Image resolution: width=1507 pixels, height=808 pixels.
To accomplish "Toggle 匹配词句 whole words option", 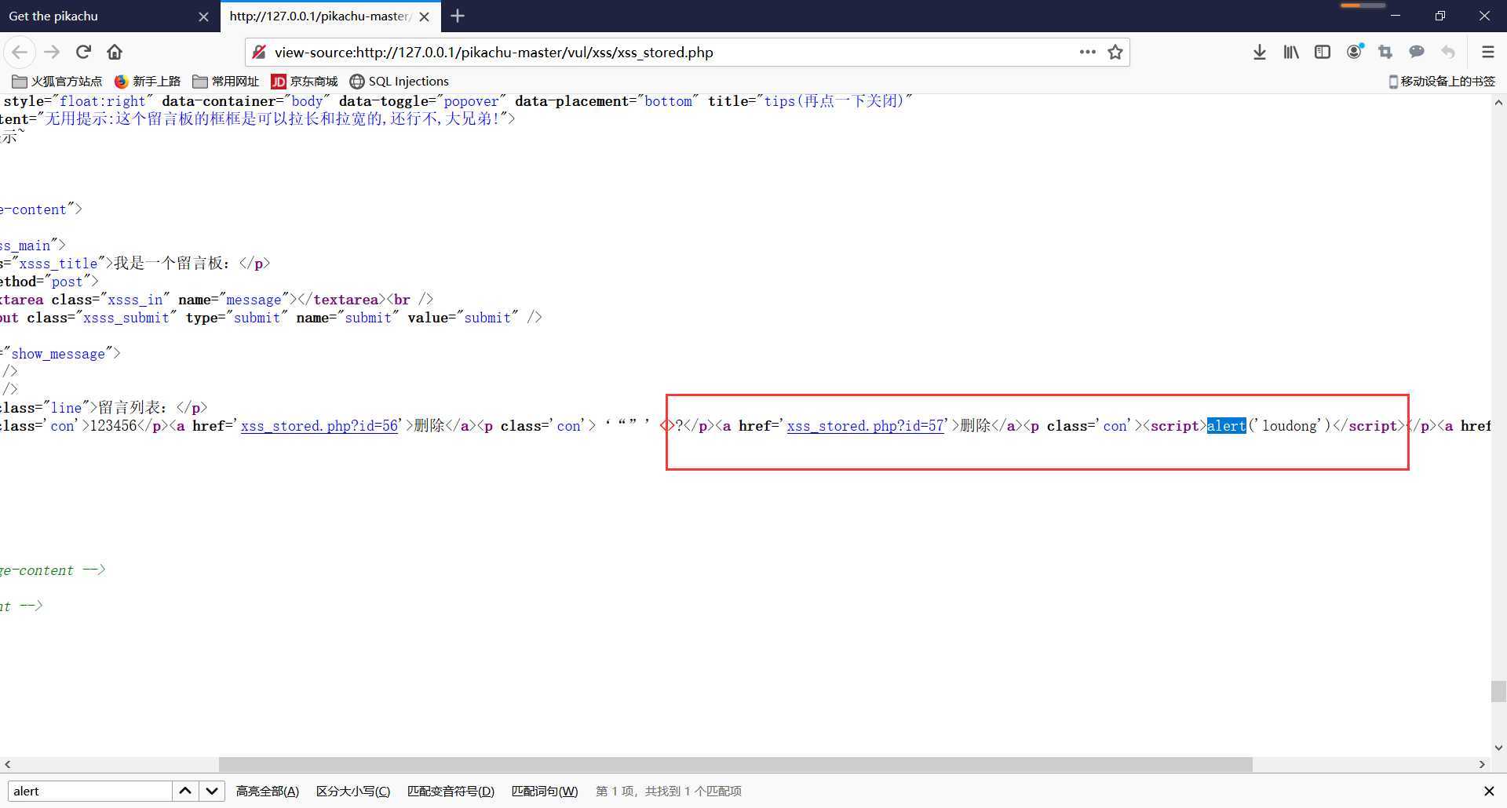I will click(x=545, y=791).
